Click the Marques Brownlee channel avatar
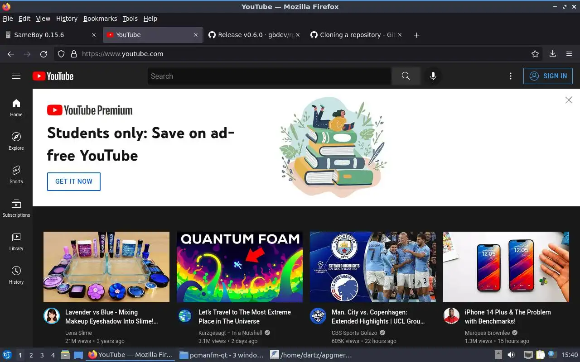This screenshot has width=580, height=362. (x=451, y=316)
